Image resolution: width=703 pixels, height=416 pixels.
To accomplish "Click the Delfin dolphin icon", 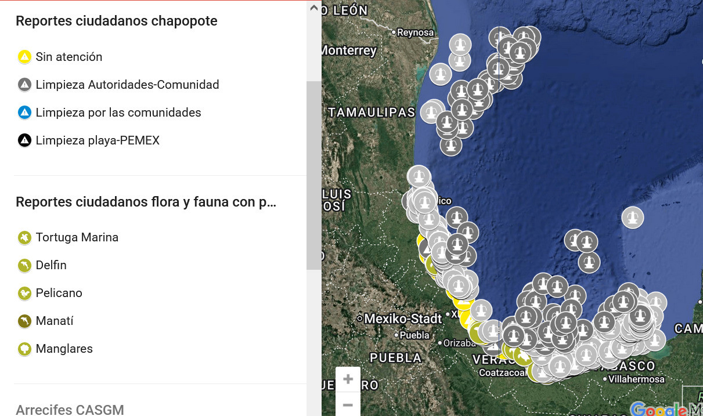I will pos(24,265).
